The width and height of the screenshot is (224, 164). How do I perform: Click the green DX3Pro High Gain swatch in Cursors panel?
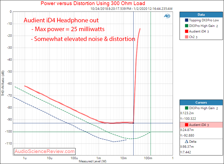click(x=186, y=108)
